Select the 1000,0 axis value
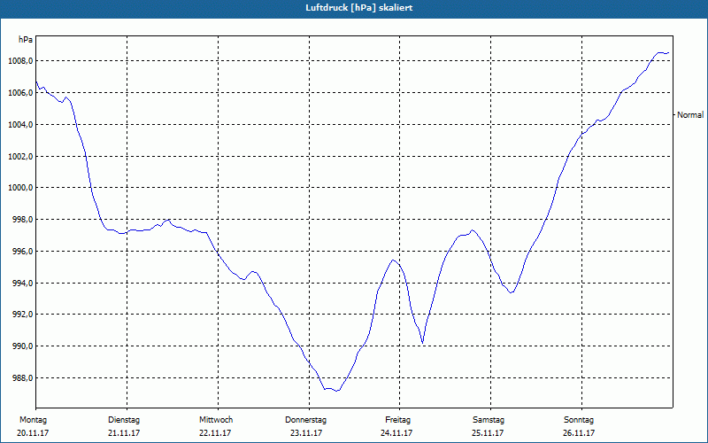The width and height of the screenshot is (708, 443). tap(20, 188)
